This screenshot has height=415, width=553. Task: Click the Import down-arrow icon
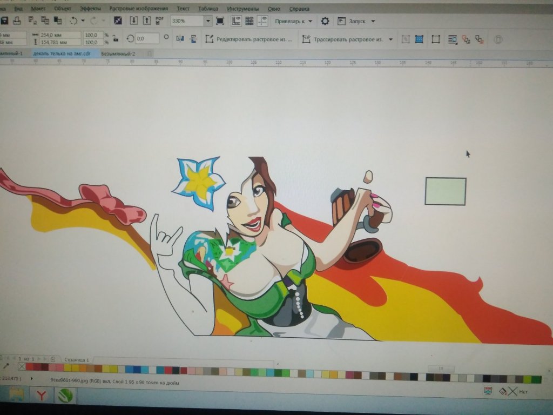coord(134,21)
